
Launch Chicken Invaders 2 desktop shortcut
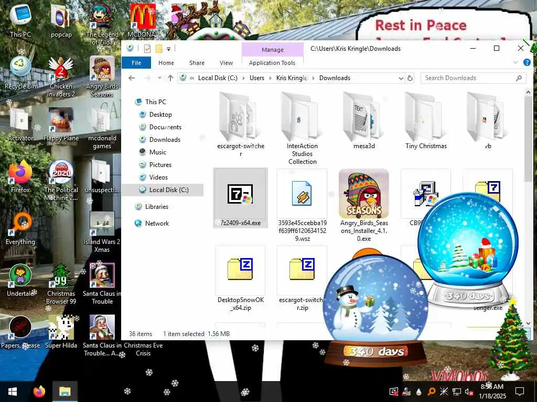coord(61,76)
